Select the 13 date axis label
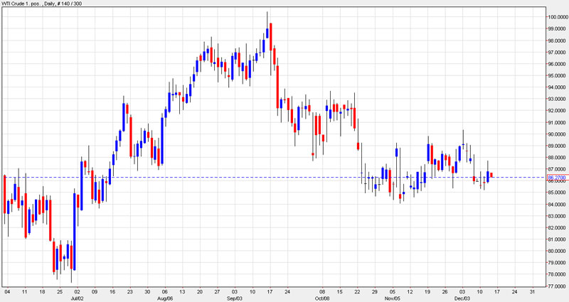 [182, 292]
